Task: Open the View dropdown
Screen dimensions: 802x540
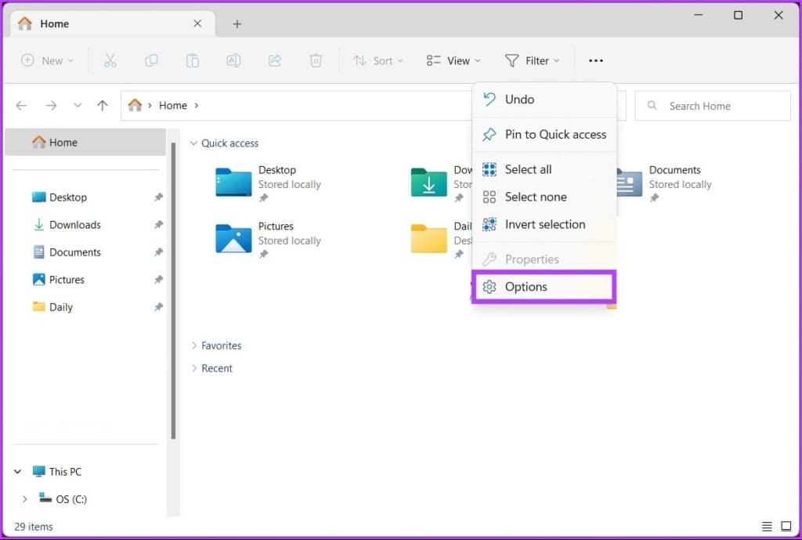Action: [x=453, y=60]
